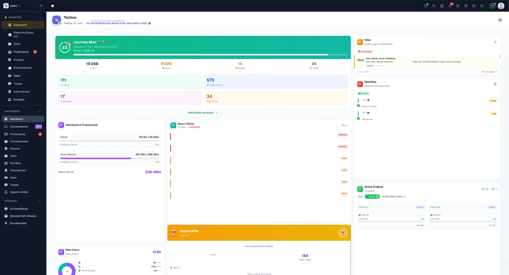Click the orange Inbox widget icon
This screenshot has height=275, width=509.
360,42
